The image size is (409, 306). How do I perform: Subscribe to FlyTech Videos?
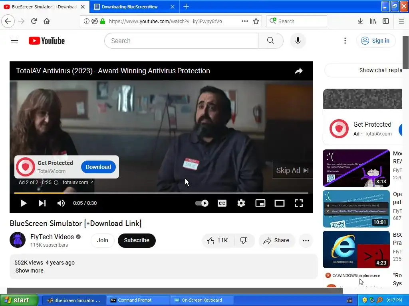pyautogui.click(x=137, y=240)
